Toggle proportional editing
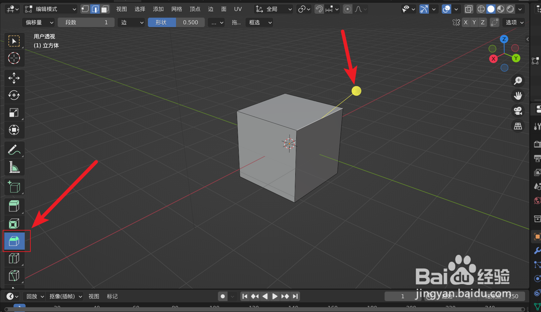 coord(348,9)
